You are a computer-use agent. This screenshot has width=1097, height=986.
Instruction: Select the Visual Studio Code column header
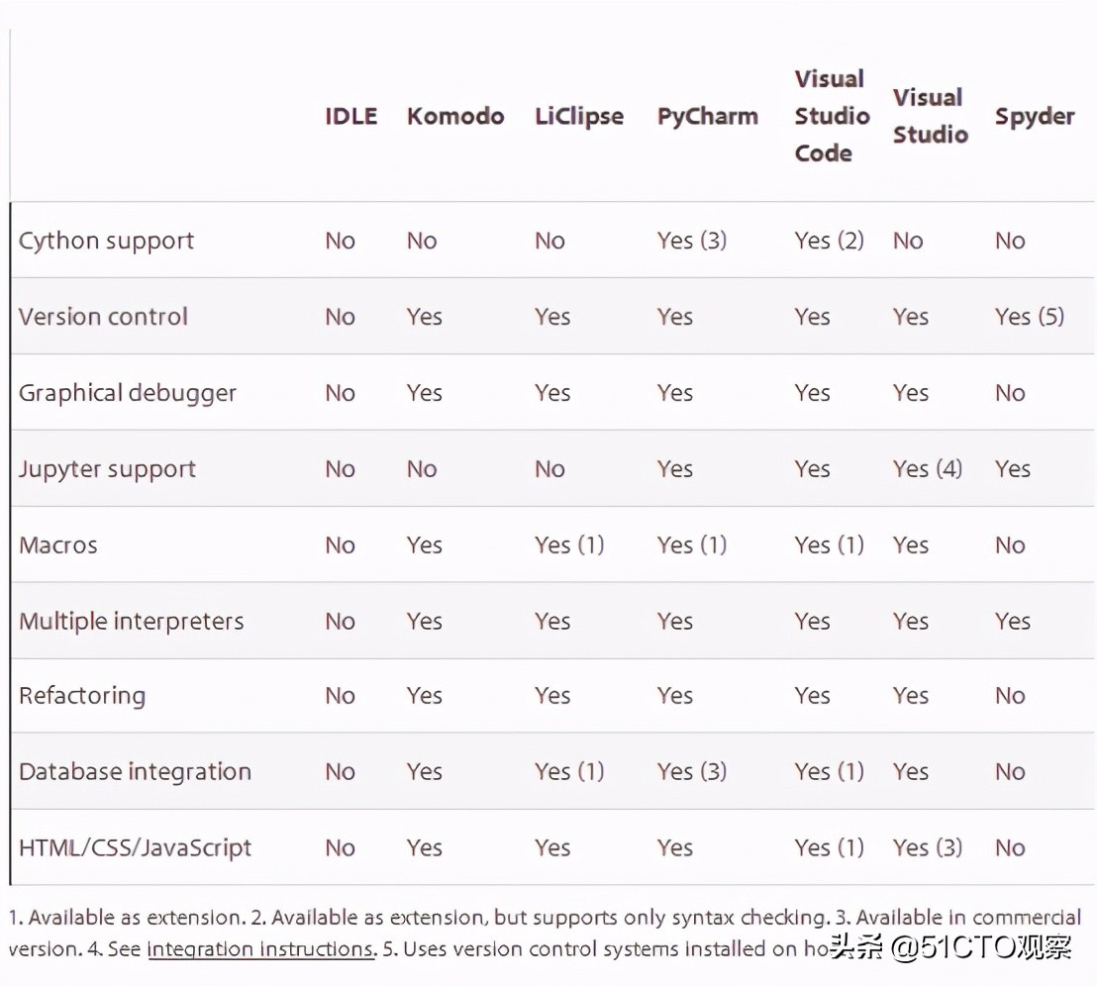832,116
